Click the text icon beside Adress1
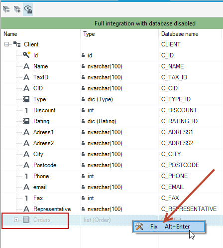Viewport: 223px width, 248px height. [x=26, y=132]
